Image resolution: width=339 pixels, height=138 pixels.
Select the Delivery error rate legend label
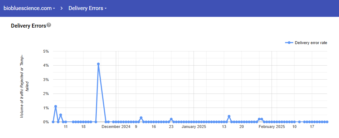[311, 43]
